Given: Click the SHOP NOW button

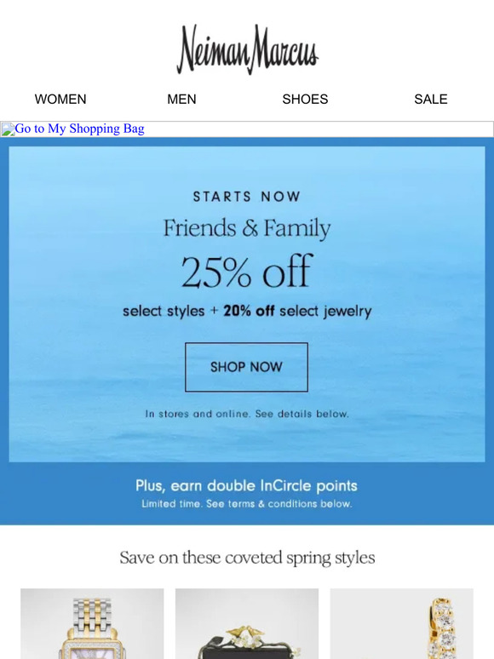Looking at the screenshot, I should (246, 367).
